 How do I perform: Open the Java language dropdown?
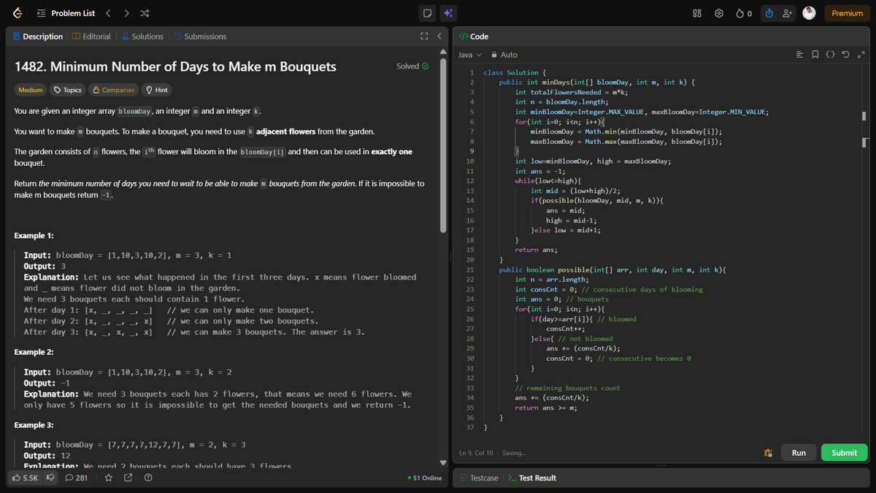pos(469,54)
